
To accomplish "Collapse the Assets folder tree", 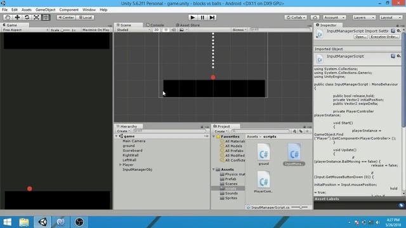I will pos(214,169).
